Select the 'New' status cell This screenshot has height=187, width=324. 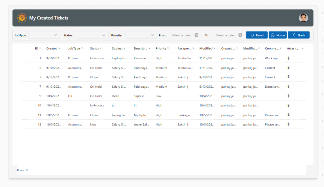pyautogui.click(x=93, y=124)
